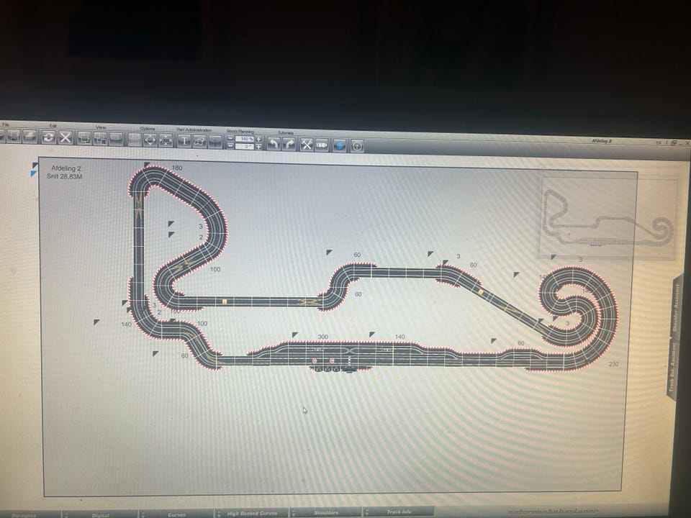Toggle the grid display icon under Options
Image resolution: width=691 pixels, height=518 pixels.
pos(135,140)
